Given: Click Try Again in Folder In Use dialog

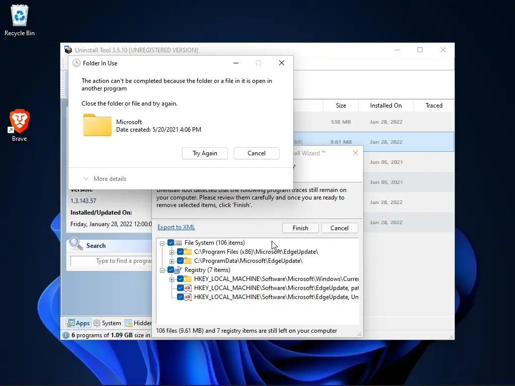Looking at the screenshot, I should (x=205, y=153).
